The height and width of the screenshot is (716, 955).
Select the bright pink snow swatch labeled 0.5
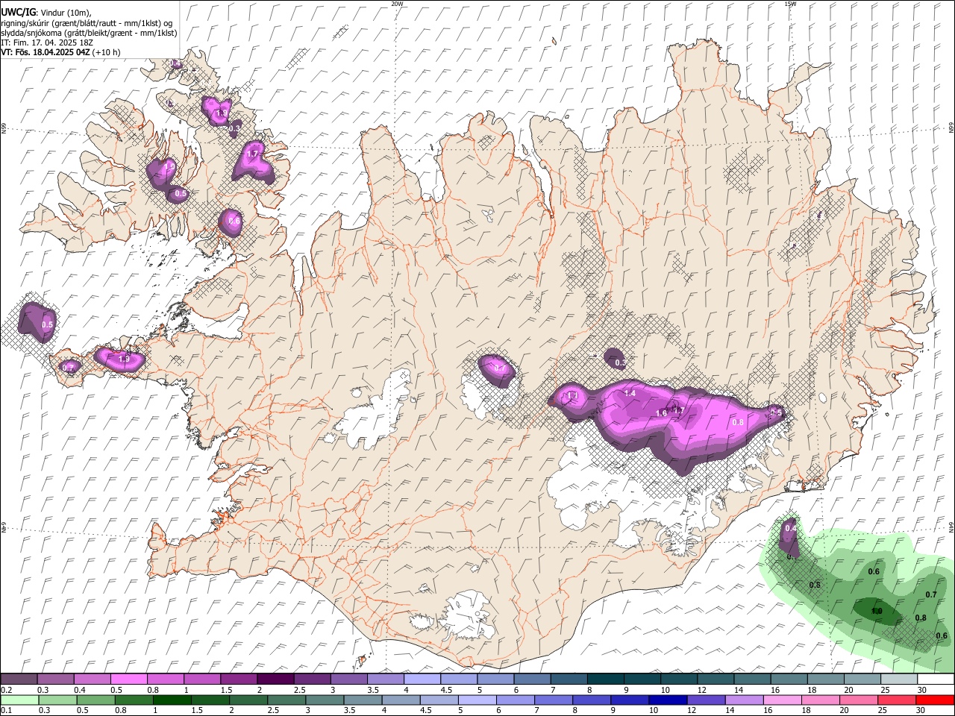(x=128, y=679)
